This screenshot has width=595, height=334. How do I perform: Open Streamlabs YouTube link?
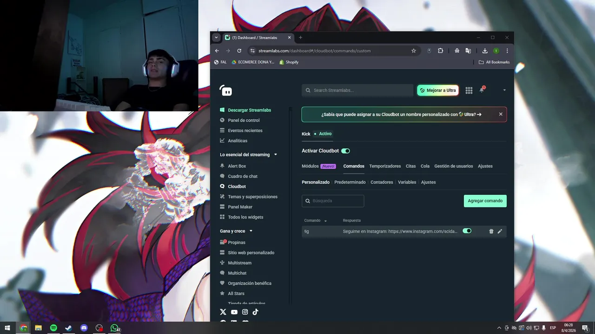click(234, 312)
